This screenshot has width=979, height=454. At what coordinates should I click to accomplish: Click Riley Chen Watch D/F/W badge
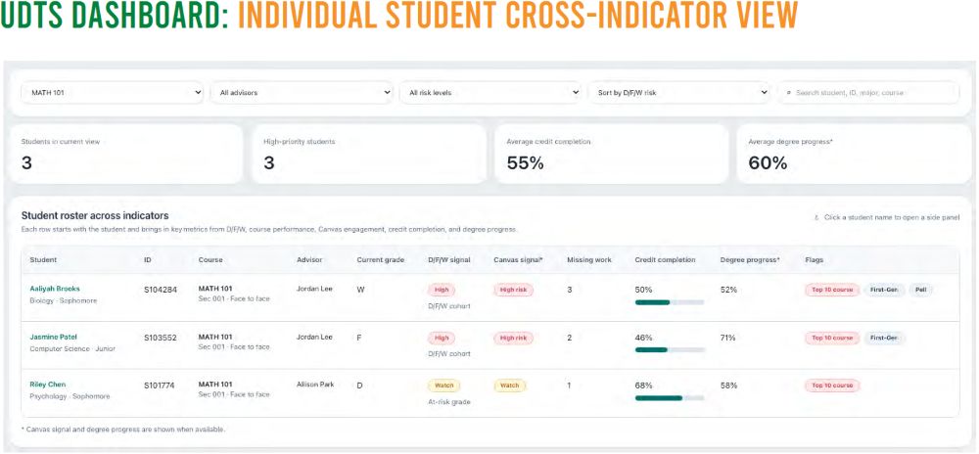pyautogui.click(x=443, y=386)
